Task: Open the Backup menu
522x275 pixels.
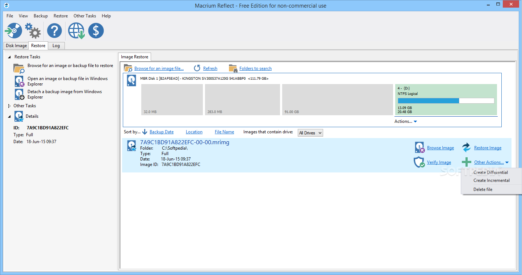Action: point(41,16)
